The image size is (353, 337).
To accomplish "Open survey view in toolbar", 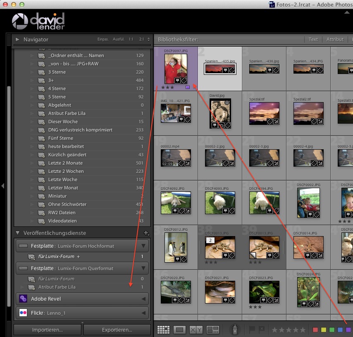I will [x=212, y=330].
